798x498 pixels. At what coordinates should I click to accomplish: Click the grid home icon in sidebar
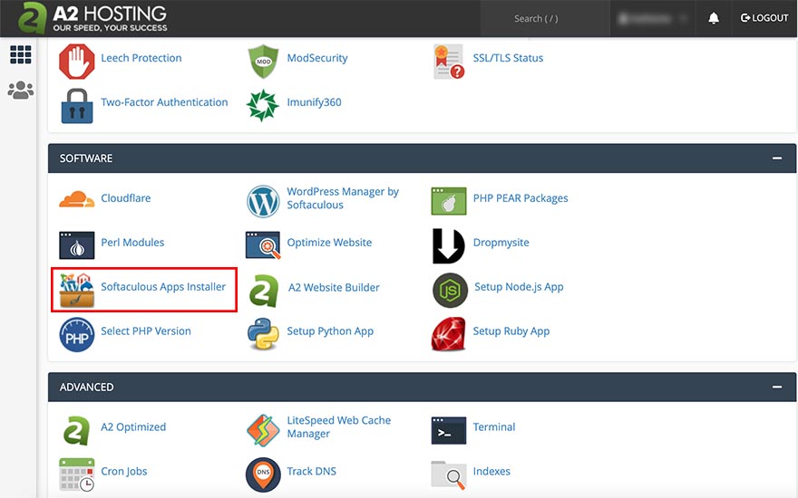coord(21,54)
